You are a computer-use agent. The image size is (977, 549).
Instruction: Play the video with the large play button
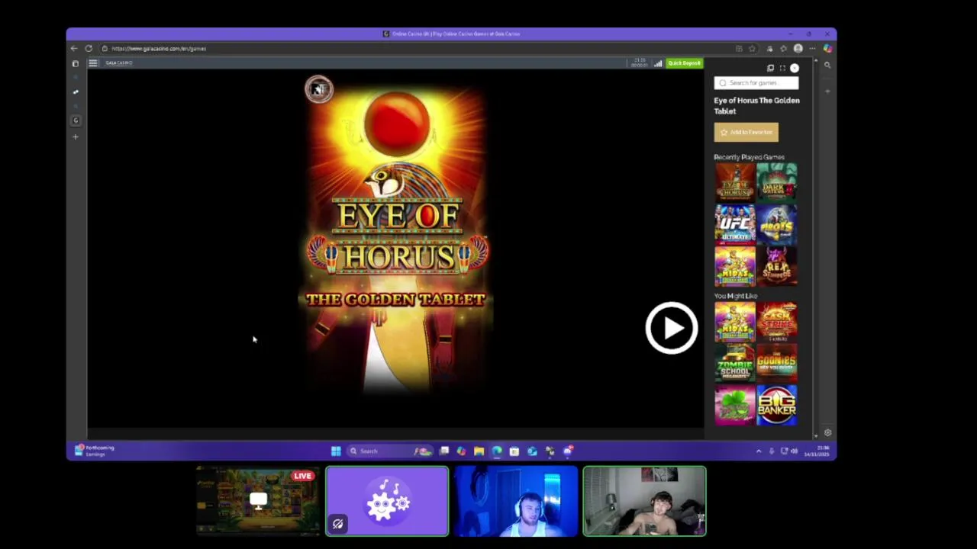click(x=671, y=329)
